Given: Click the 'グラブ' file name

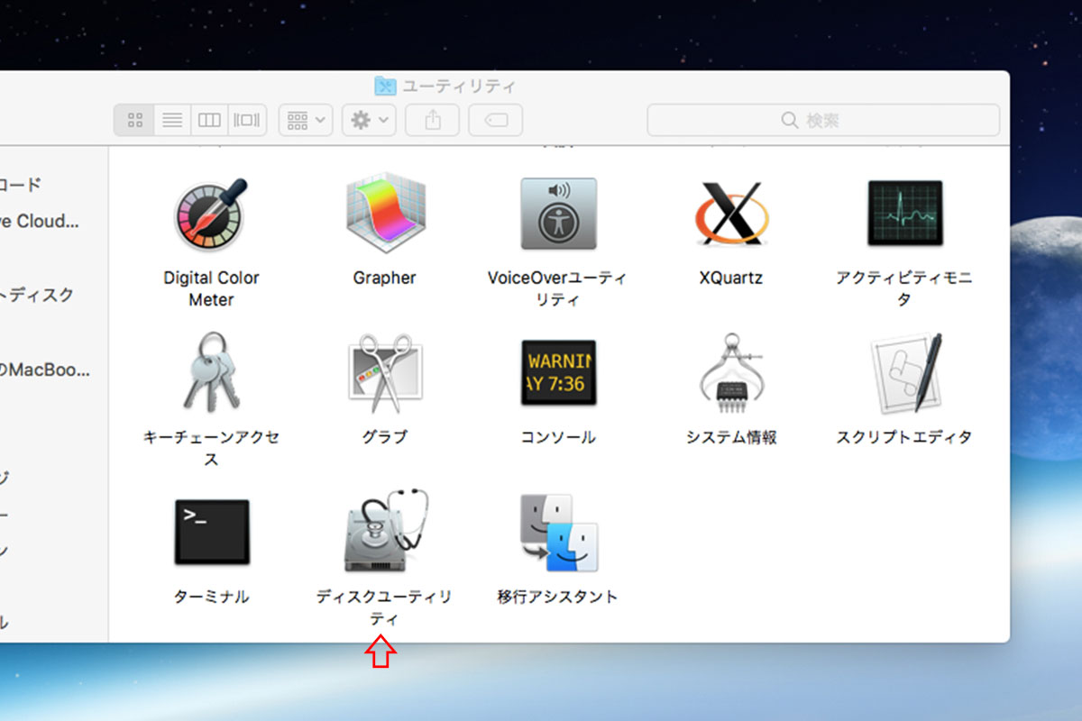Looking at the screenshot, I should pos(385,437).
